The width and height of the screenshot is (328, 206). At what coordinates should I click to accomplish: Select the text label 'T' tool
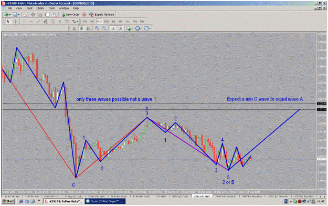tap(67, 22)
